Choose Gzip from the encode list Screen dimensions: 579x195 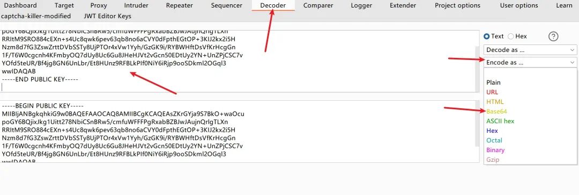[530, 160]
